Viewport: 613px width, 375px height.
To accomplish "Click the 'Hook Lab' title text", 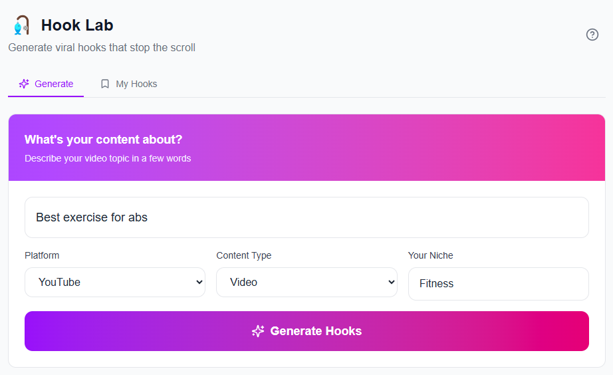I will [77, 25].
